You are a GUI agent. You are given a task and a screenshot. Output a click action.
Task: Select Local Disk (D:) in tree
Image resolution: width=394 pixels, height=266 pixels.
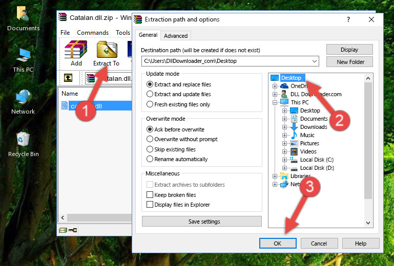317,168
